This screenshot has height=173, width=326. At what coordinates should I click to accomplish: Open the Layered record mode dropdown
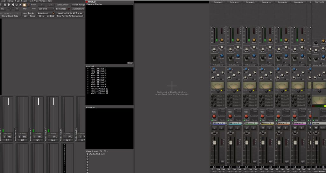click(x=46, y=9)
